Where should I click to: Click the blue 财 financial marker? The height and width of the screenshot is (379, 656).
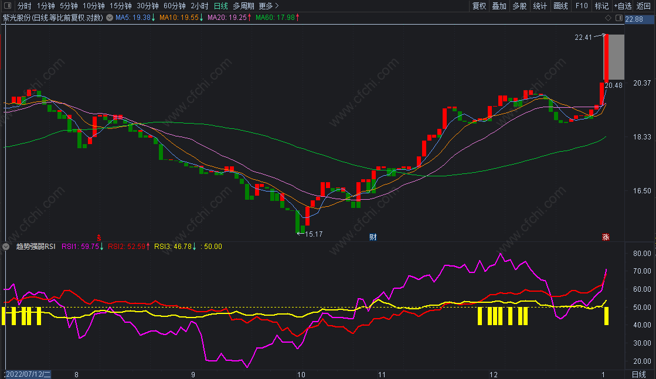[x=373, y=237]
